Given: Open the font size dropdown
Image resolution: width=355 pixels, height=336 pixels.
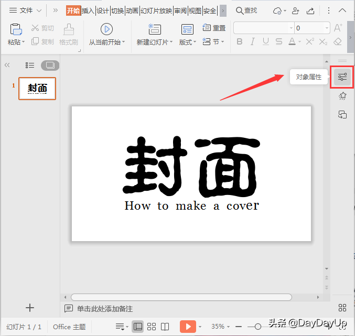Looking at the screenshot, I should pos(327,28).
